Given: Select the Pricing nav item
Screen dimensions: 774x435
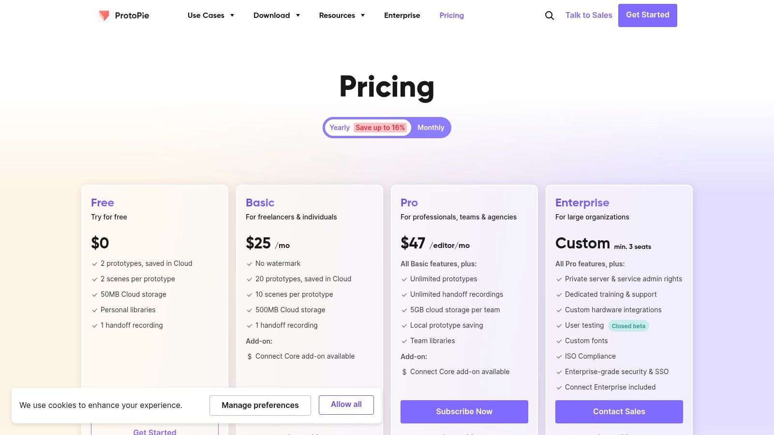Looking at the screenshot, I should tap(451, 15).
